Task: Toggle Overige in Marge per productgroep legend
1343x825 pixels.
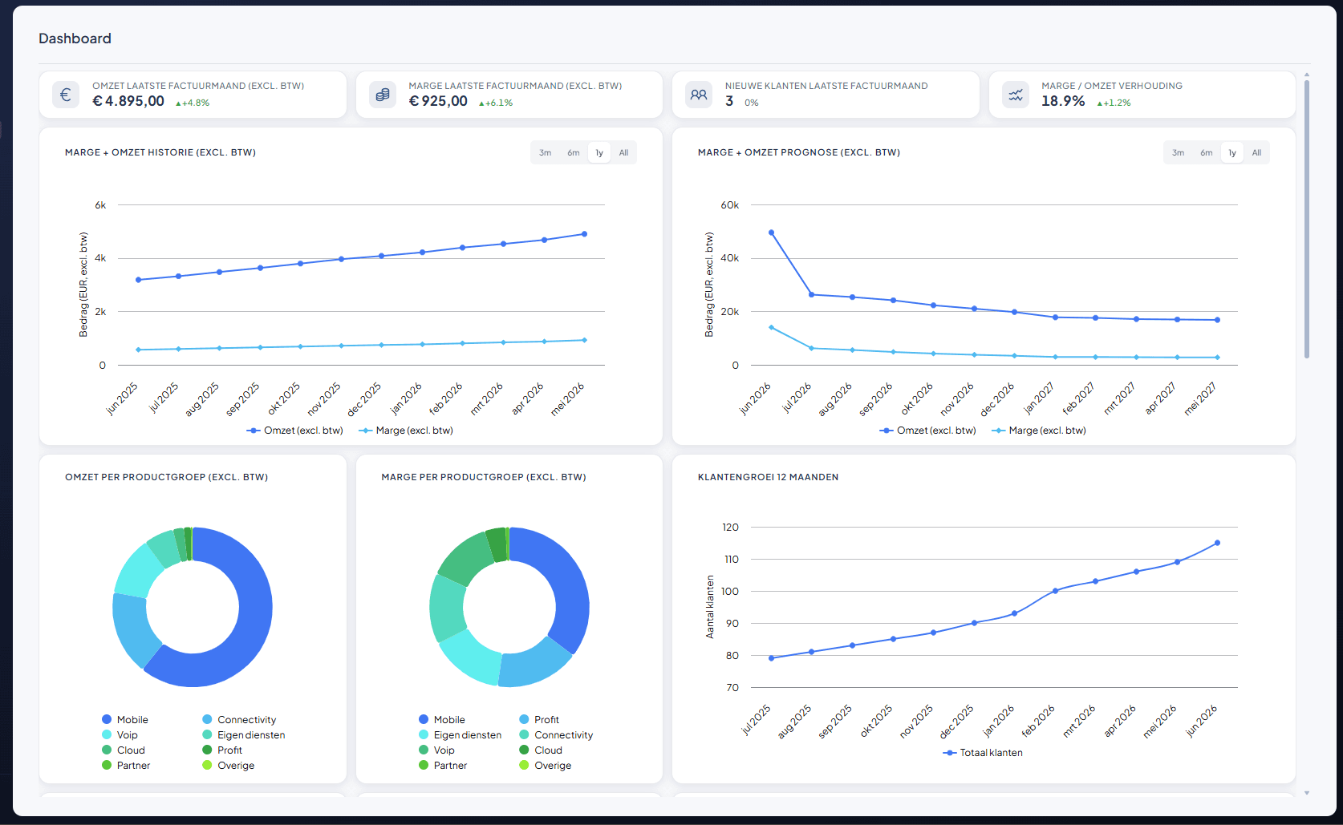Action: pyautogui.click(x=546, y=766)
